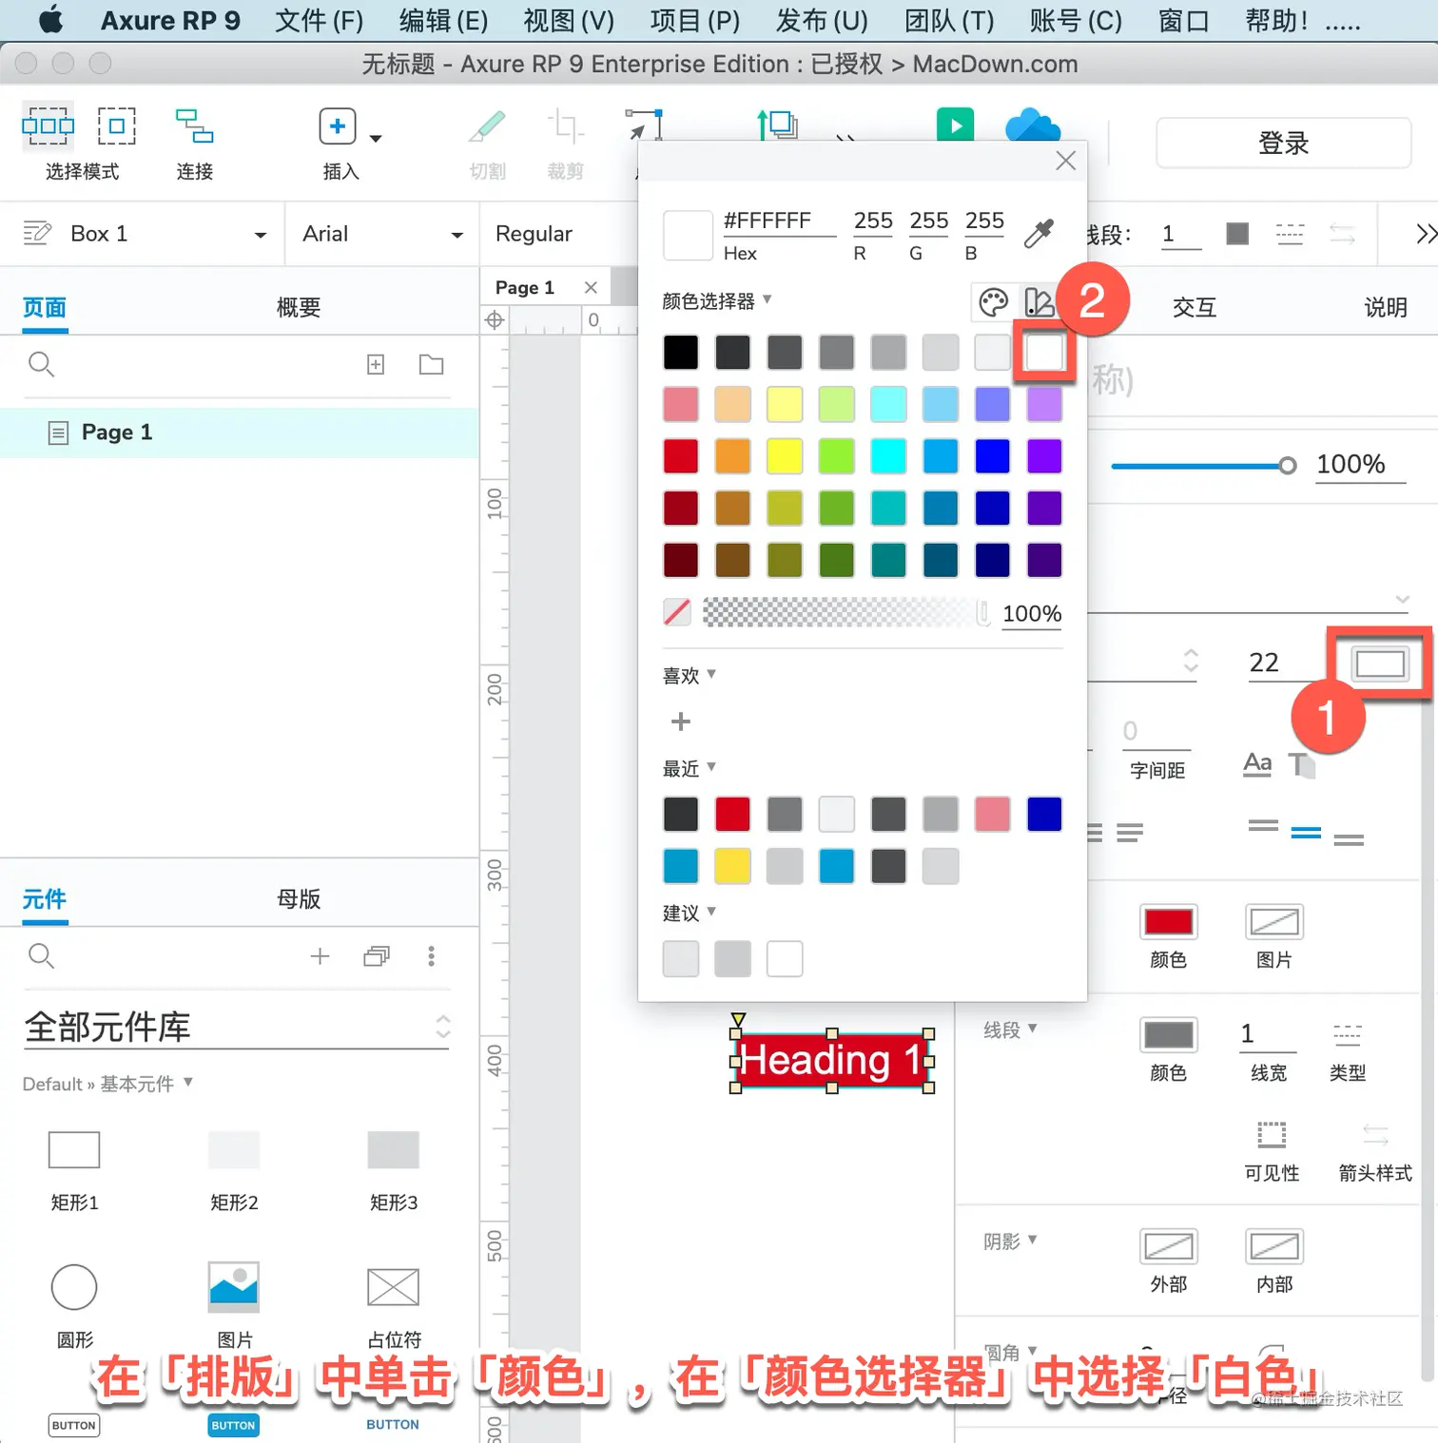Click the contained selection mode icon
This screenshot has height=1443, width=1438.
(116, 126)
